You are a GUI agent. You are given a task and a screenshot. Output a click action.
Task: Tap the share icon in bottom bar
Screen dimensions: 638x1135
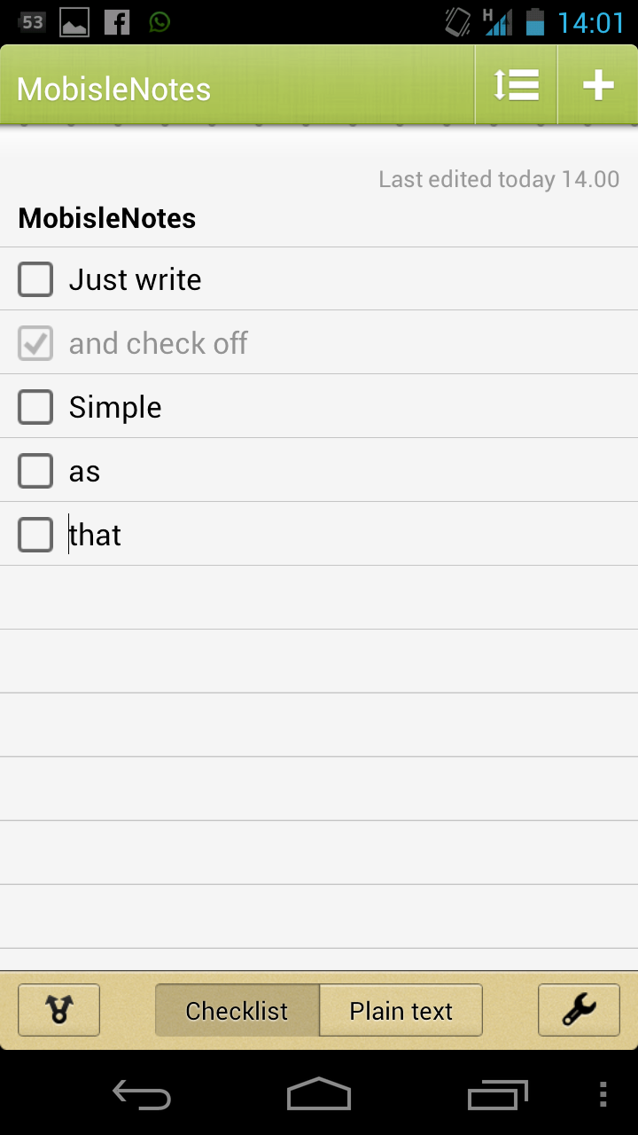58,1010
